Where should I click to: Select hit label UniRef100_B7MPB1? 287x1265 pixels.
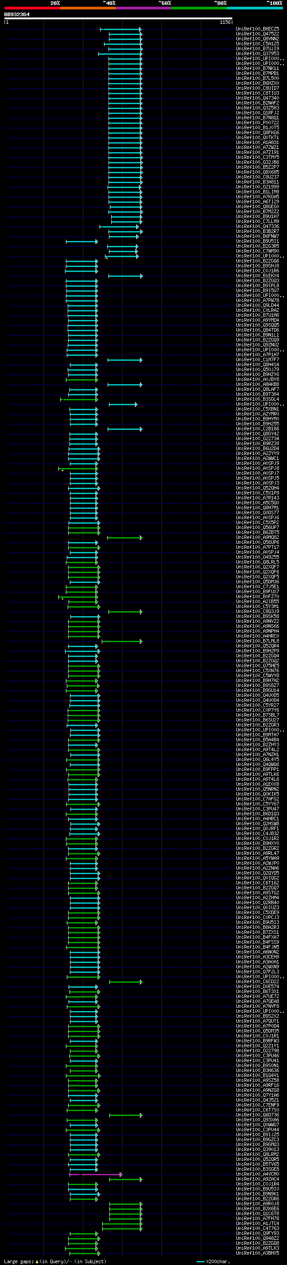[257, 73]
